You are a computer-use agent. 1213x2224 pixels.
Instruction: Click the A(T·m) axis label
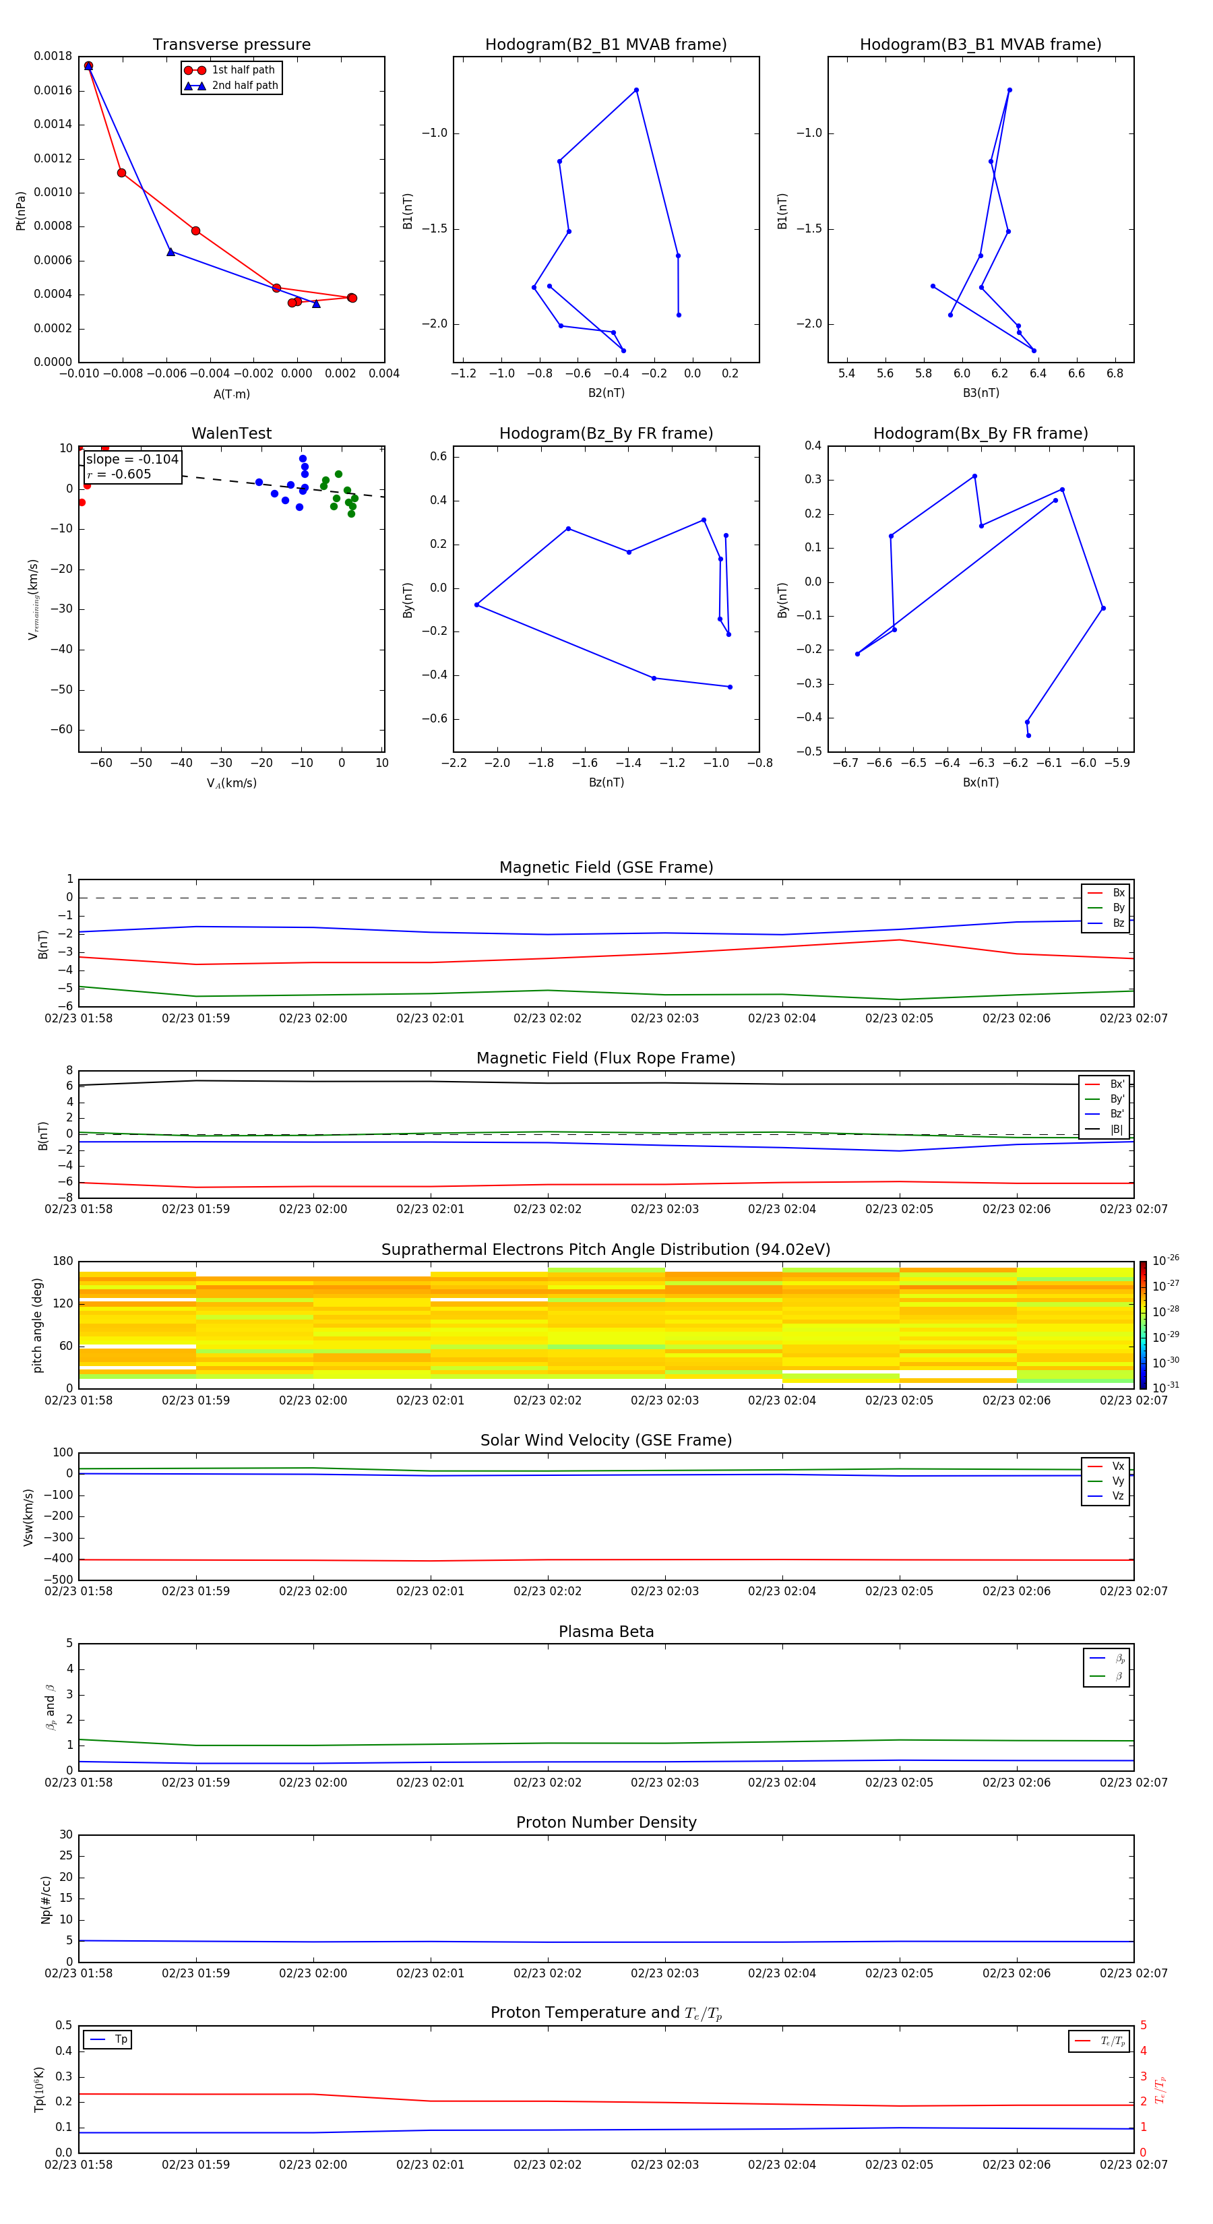(231, 394)
